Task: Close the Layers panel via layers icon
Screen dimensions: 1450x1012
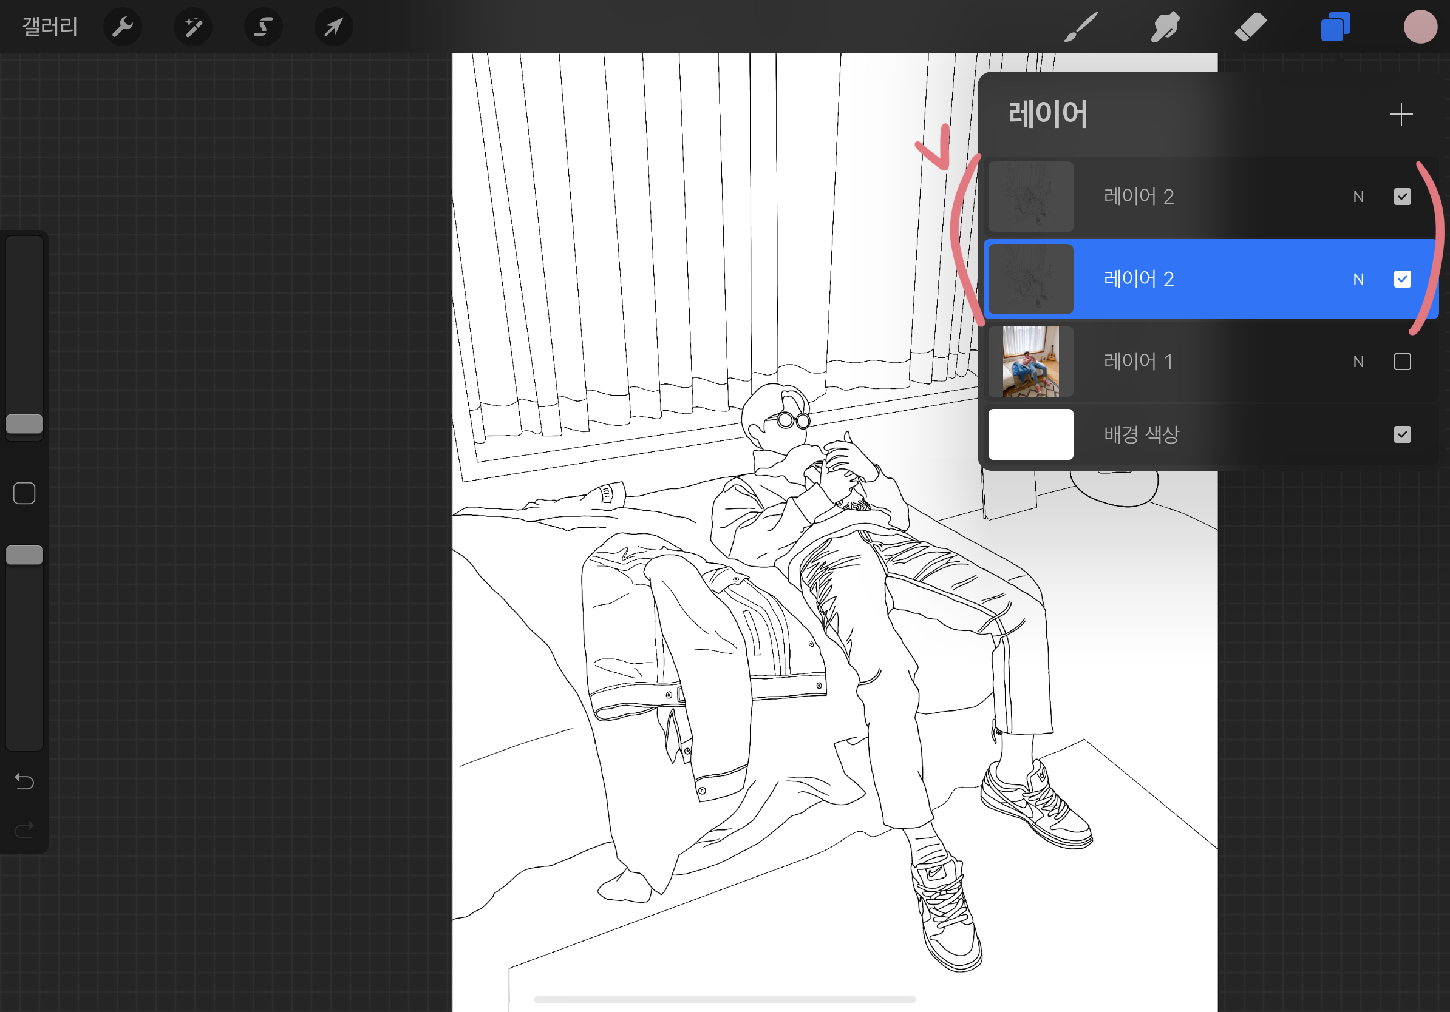Action: tap(1335, 27)
